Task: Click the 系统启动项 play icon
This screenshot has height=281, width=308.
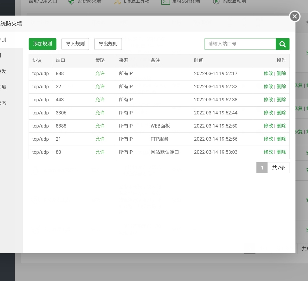Action: click(x=216, y=2)
